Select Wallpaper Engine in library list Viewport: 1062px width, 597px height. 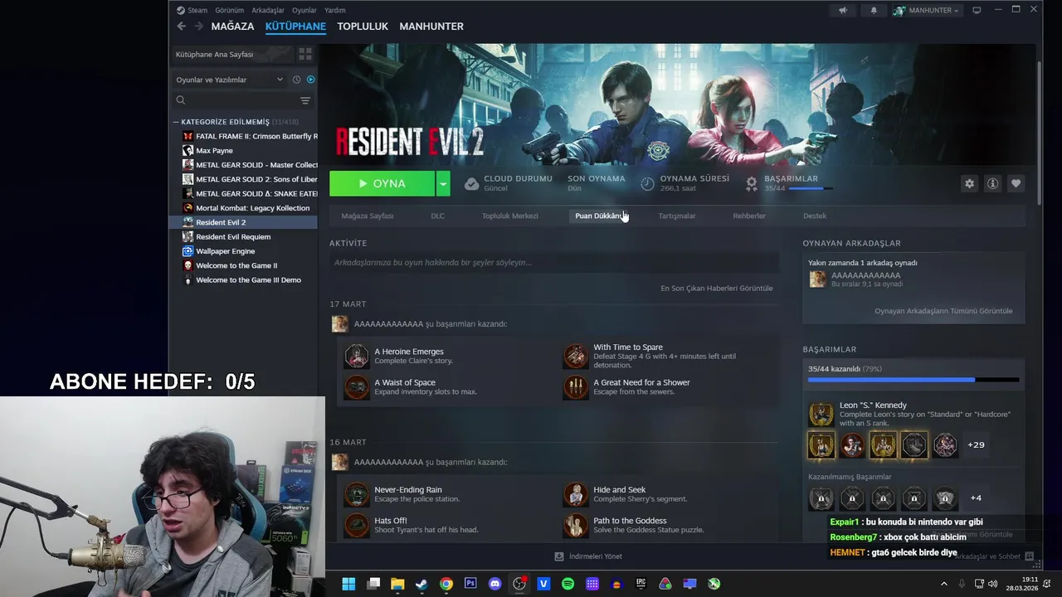point(225,251)
